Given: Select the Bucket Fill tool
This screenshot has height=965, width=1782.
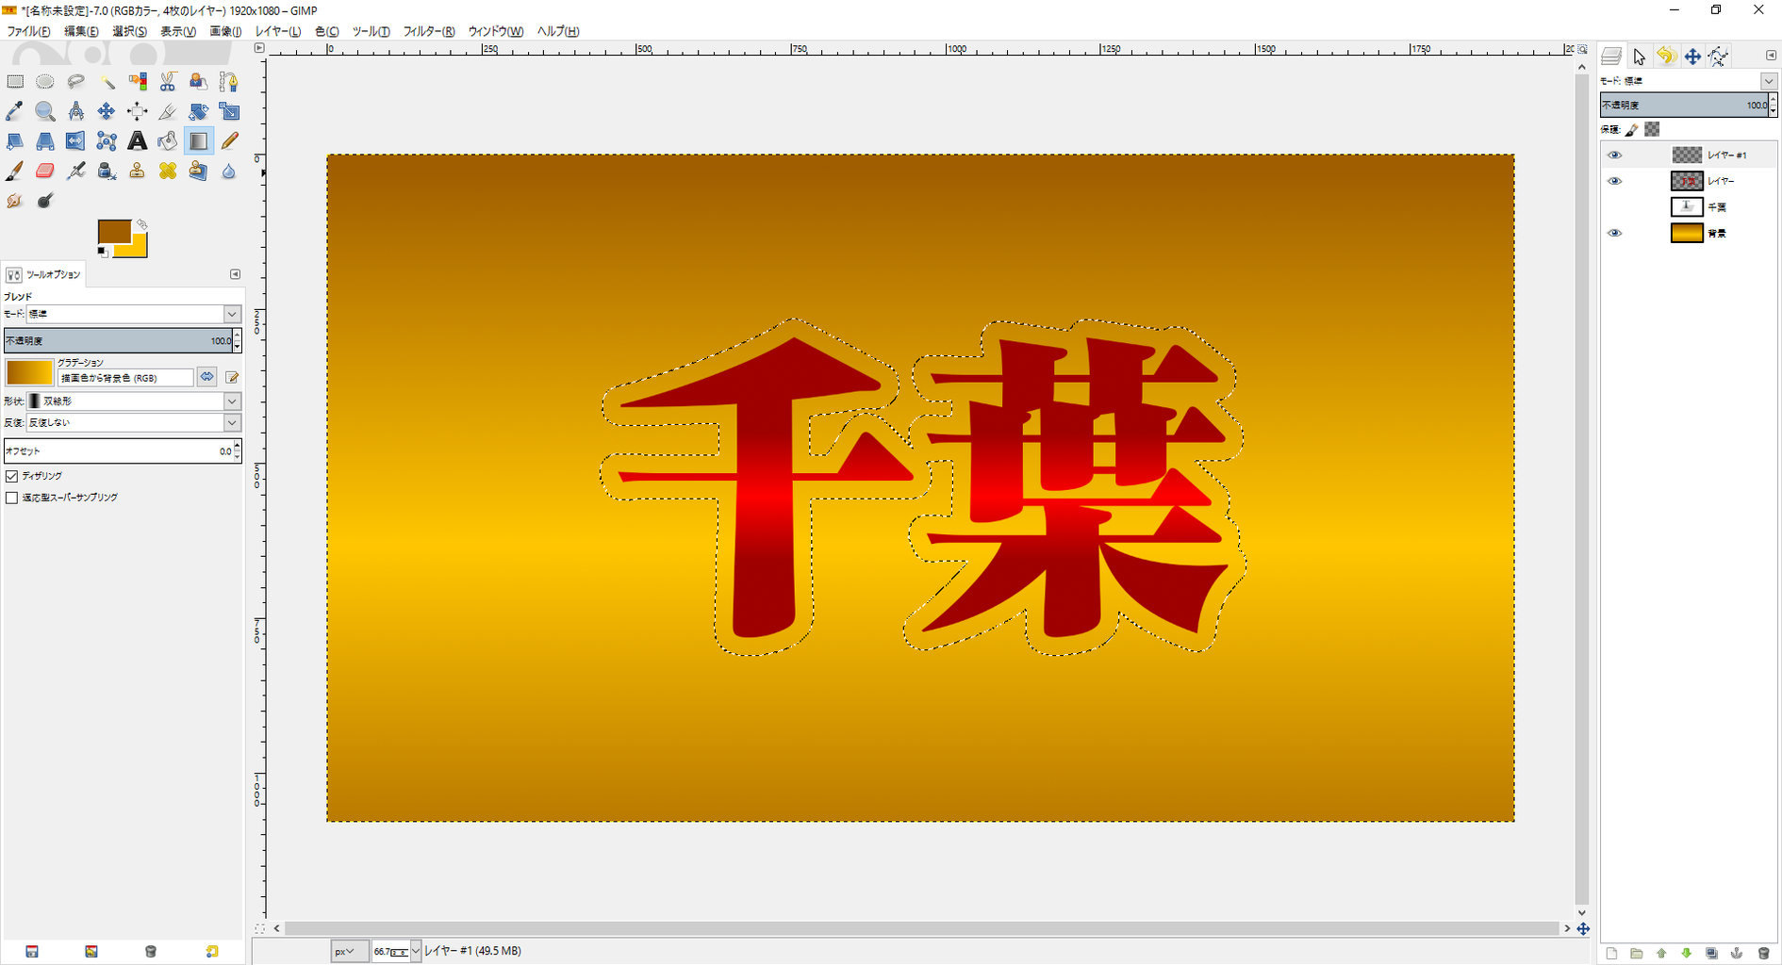Looking at the screenshot, I should click(168, 141).
